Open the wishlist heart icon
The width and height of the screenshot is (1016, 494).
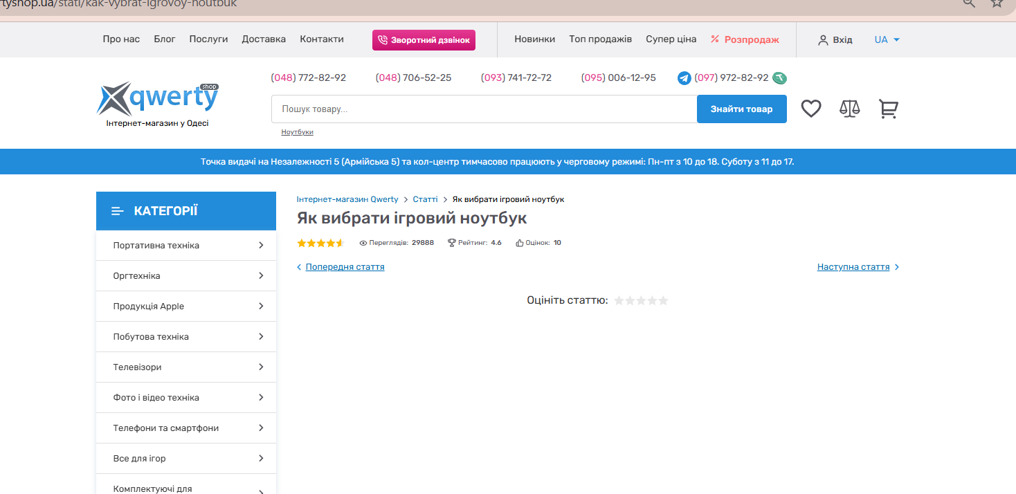(x=810, y=109)
